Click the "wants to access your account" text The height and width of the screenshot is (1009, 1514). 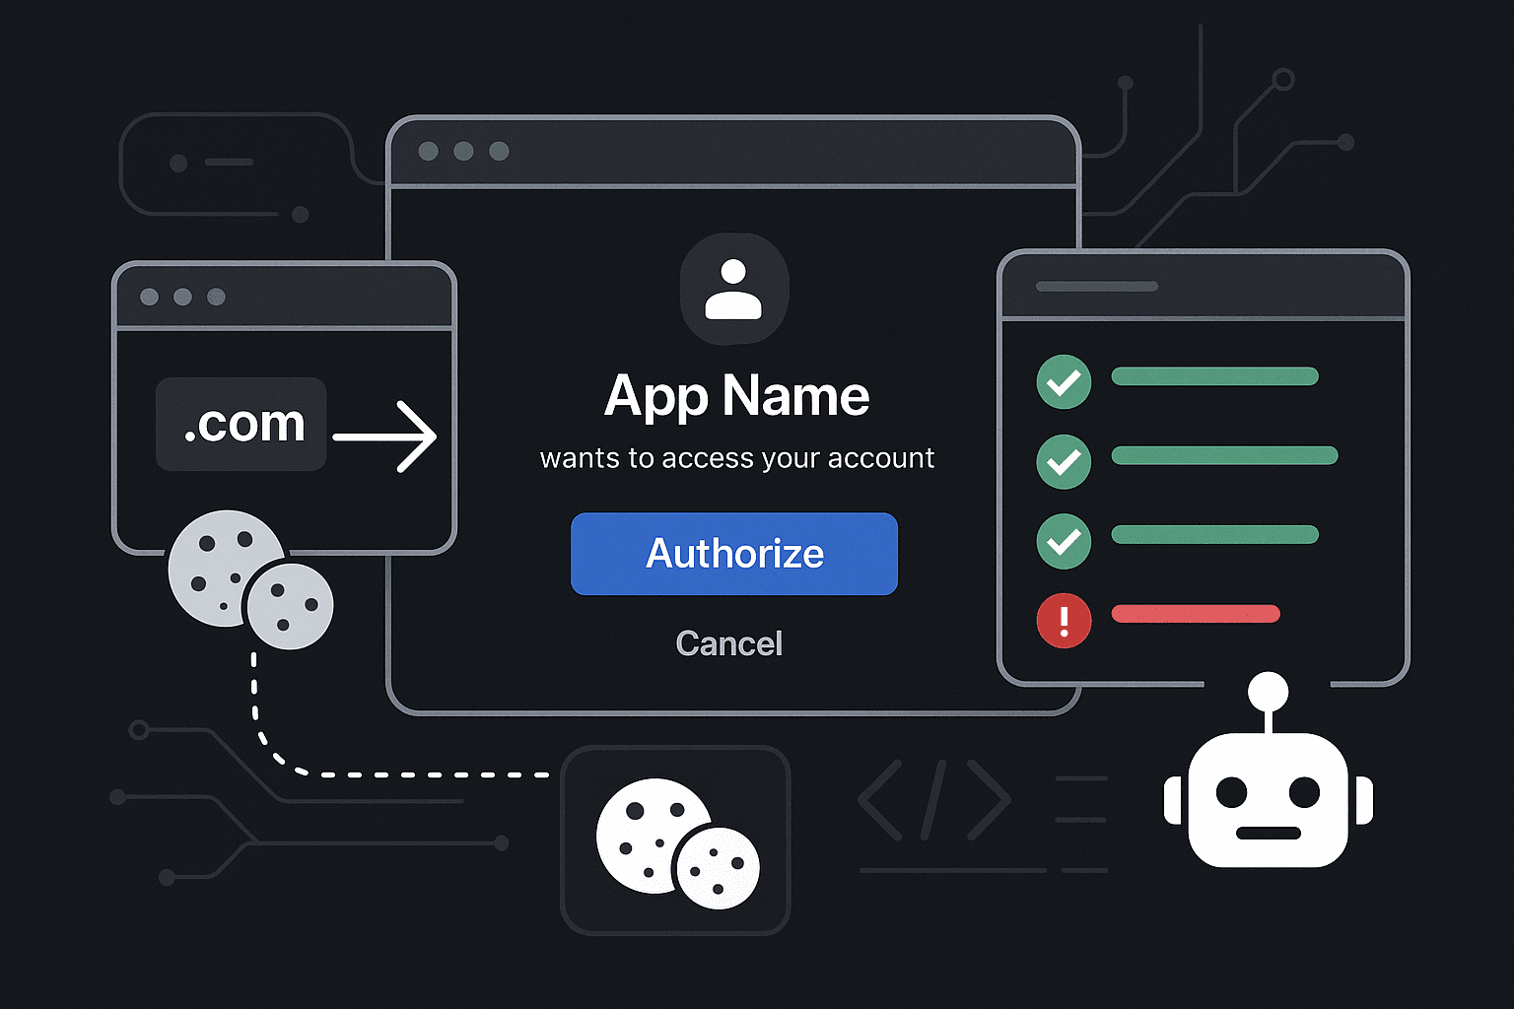click(x=736, y=458)
